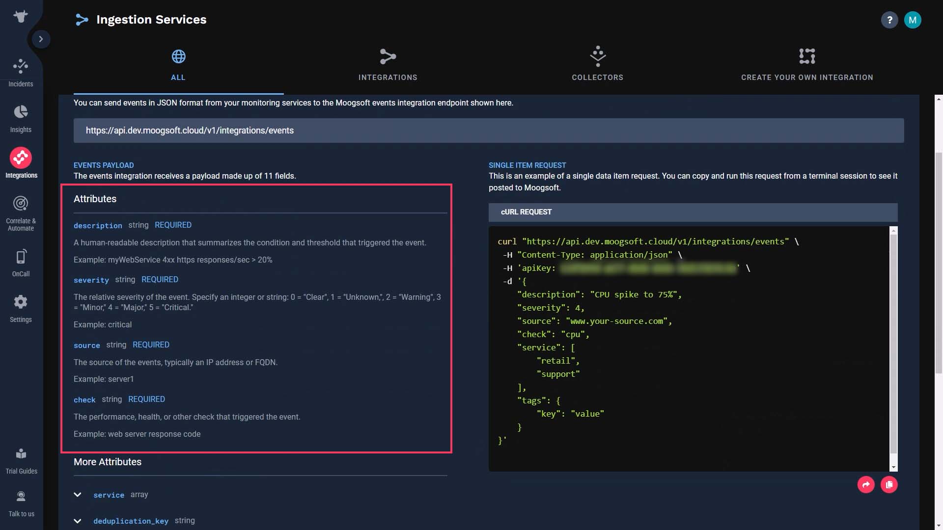Image resolution: width=943 pixels, height=530 pixels.
Task: Open the user profile avatar M
Action: 913,20
